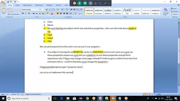Shrink font size with the smaller A icon
This screenshot has width=180, height=101.
pyautogui.click(x=50, y=10)
